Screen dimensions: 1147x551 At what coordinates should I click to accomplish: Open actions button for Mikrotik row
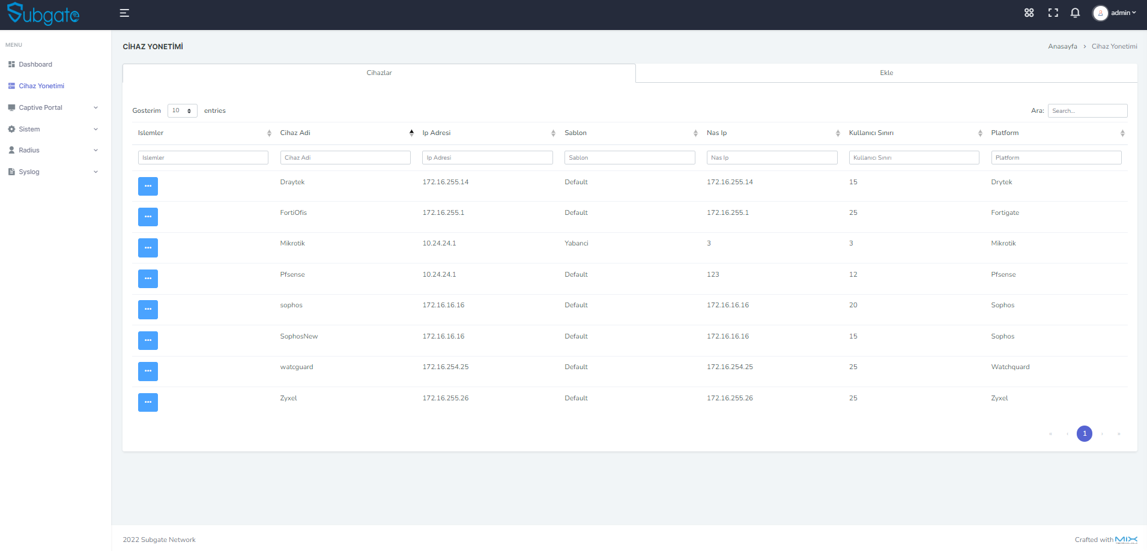(148, 248)
